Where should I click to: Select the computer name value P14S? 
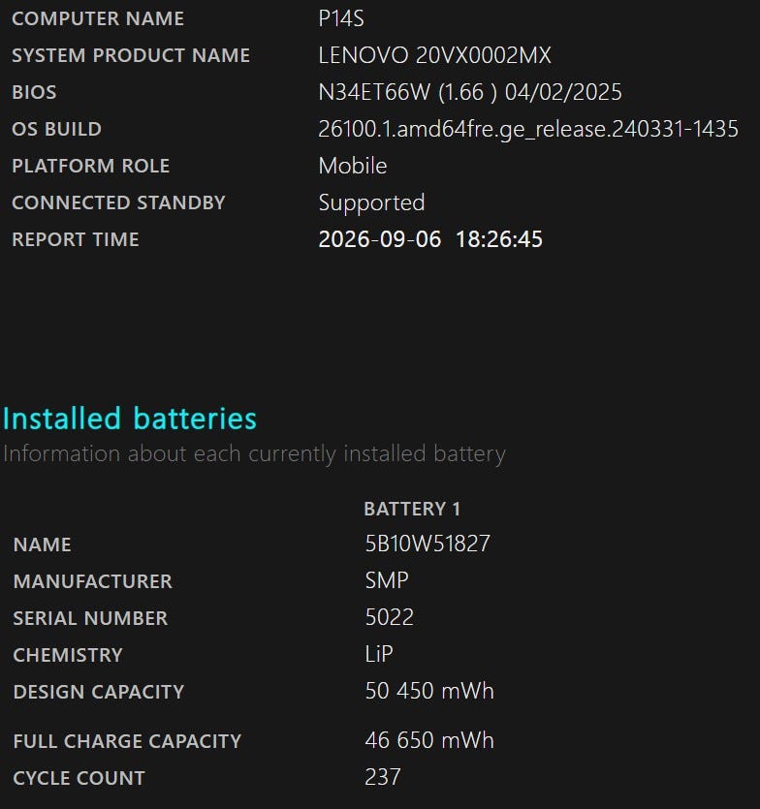[341, 19]
